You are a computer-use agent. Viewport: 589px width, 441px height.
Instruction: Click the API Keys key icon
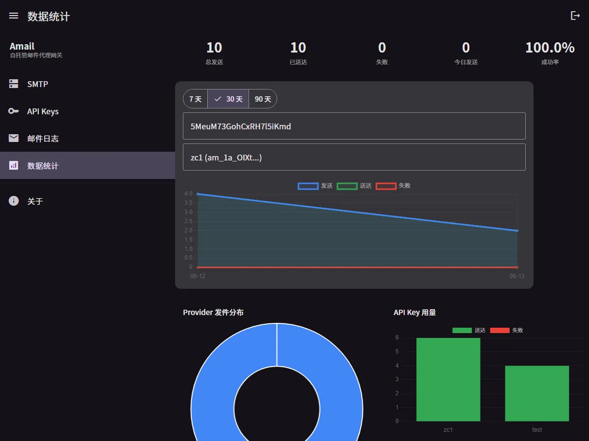[14, 111]
